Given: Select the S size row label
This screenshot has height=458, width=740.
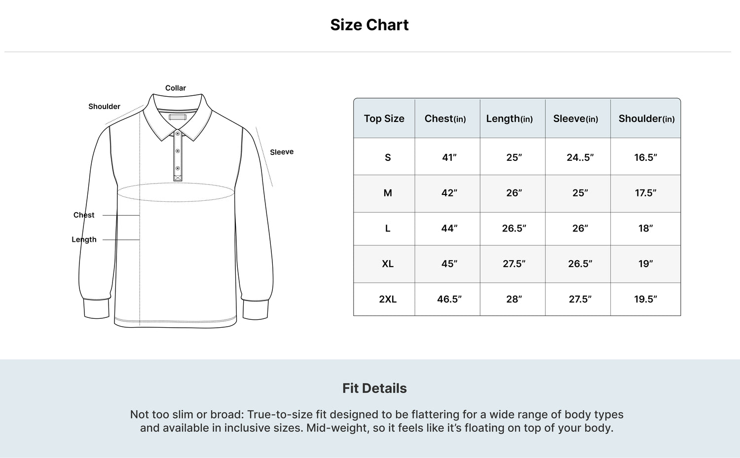Looking at the screenshot, I should [388, 157].
